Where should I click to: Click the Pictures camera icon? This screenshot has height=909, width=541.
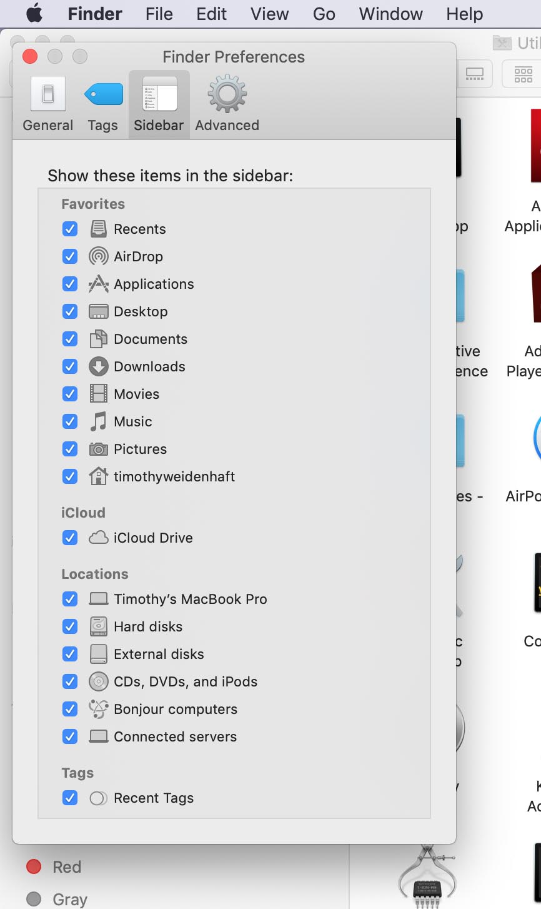pos(98,449)
